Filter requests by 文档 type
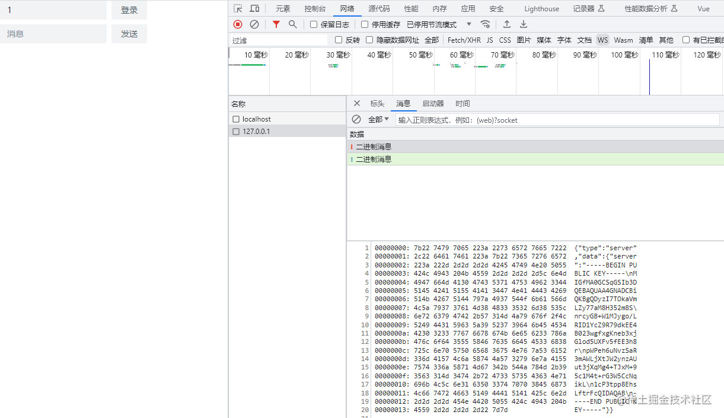 584,40
